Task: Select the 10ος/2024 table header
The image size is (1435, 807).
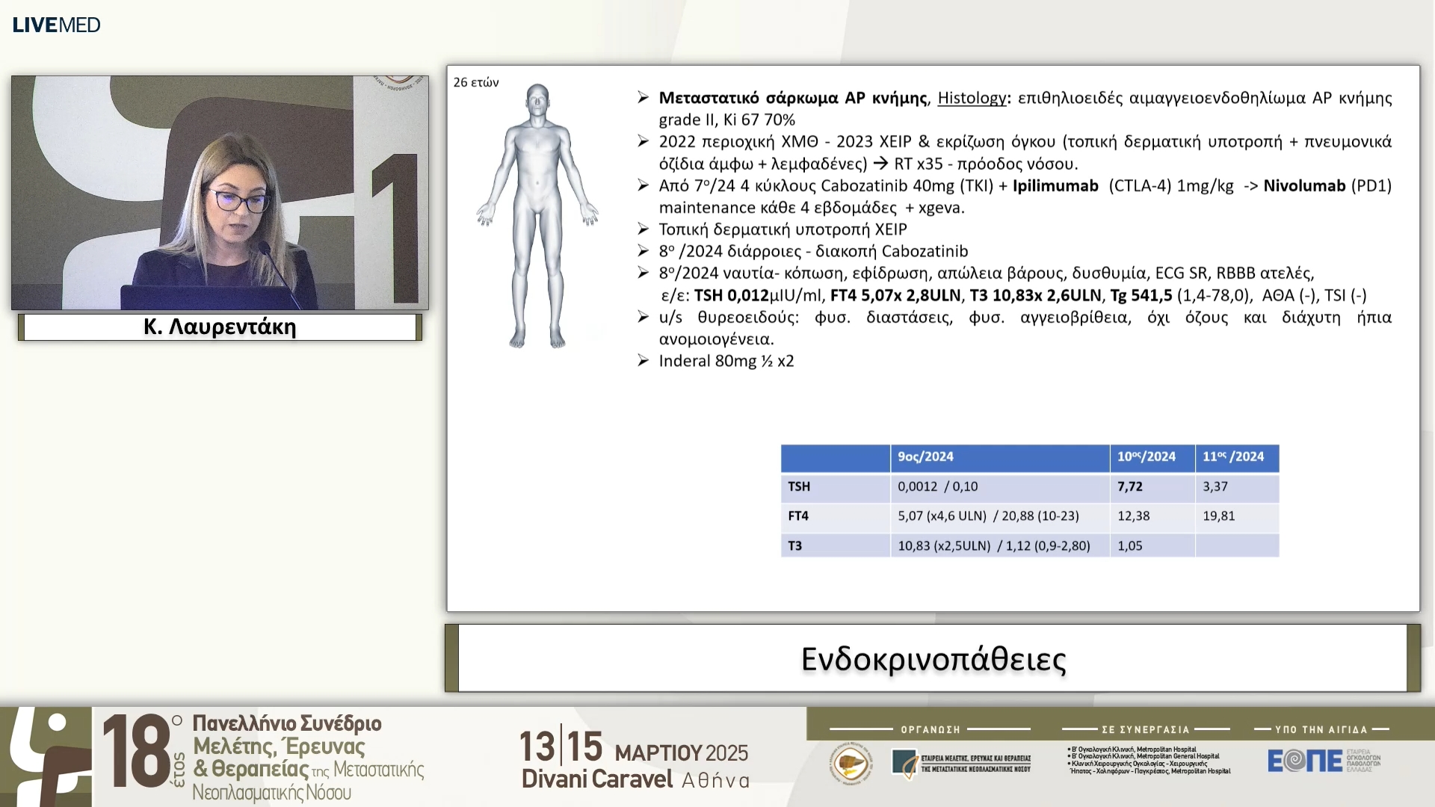Action: click(1147, 457)
